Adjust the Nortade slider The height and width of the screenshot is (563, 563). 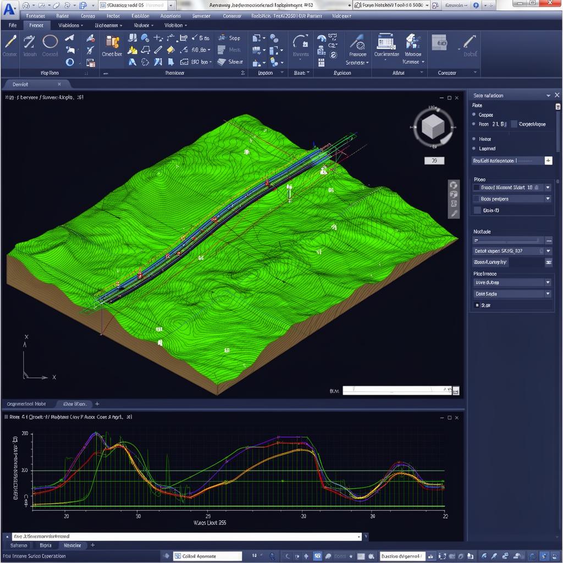507,240
